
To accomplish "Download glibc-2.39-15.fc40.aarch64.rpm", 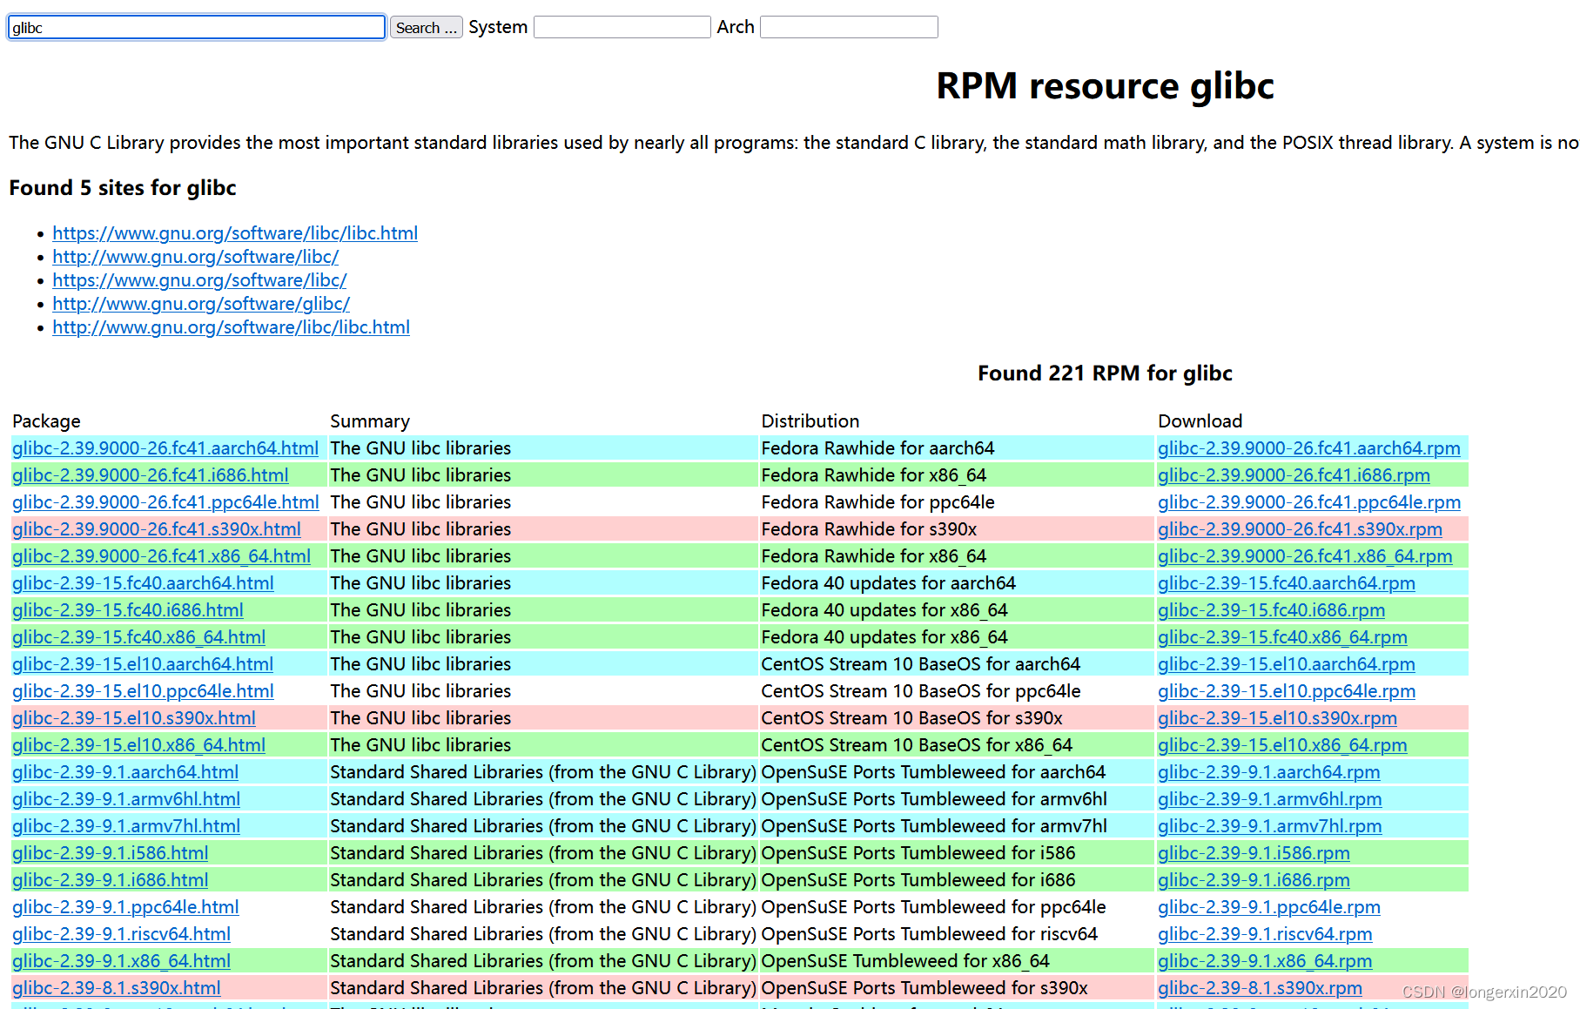I will pos(1286,582).
